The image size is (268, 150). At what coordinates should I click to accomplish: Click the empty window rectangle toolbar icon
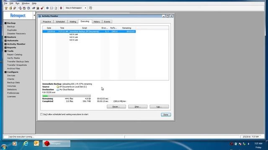coord(52,8)
